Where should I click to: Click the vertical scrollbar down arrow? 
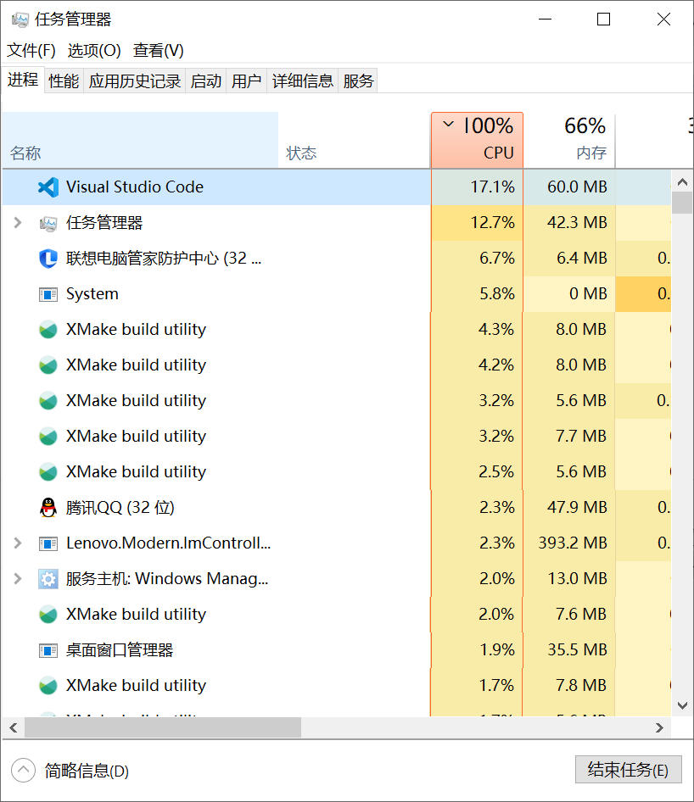682,706
